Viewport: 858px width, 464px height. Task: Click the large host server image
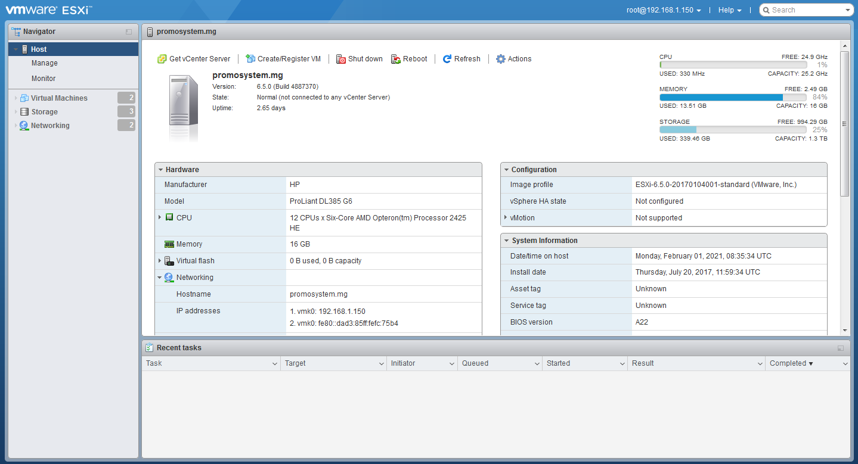coord(183,108)
